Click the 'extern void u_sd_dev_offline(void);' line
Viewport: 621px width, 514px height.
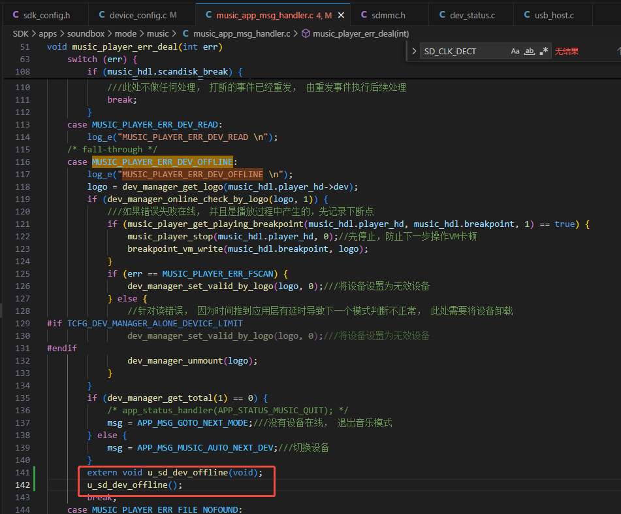click(x=175, y=472)
